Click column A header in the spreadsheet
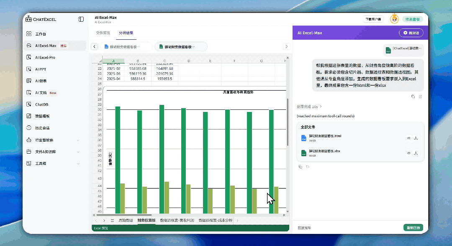This screenshot has width=452, height=246. coord(113,61)
